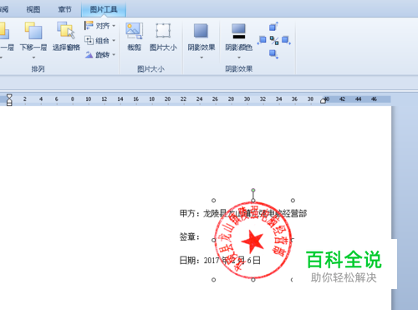Screen dimensions: 418x310
Task: Click the 签章： text
Action: (190, 237)
